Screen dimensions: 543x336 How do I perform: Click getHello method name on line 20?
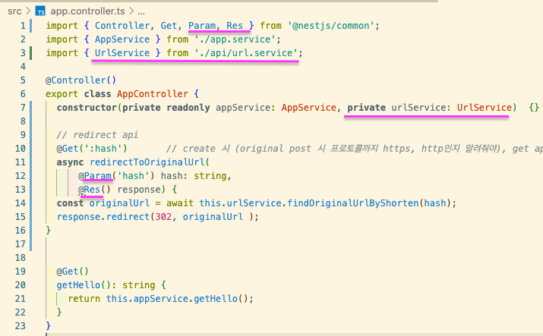point(78,285)
